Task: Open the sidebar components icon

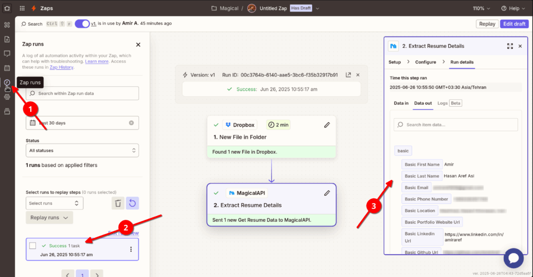Action: [7, 25]
